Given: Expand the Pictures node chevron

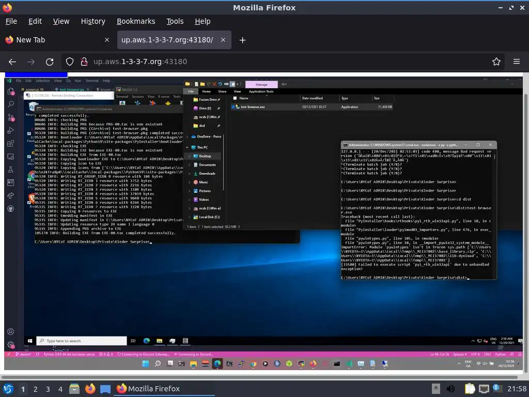Looking at the screenshot, I should 189,191.
